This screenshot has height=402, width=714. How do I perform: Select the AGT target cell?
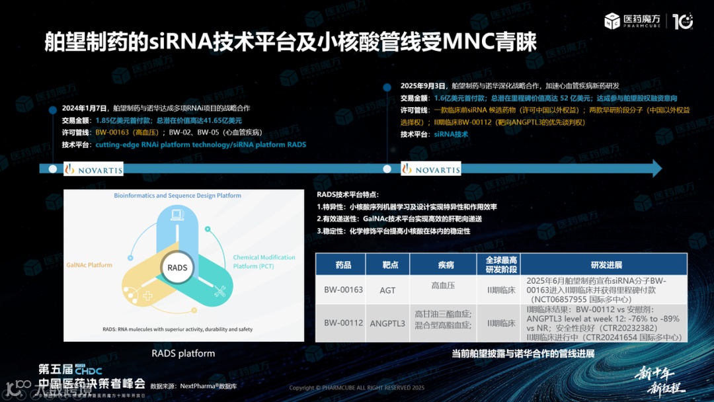[x=387, y=290]
